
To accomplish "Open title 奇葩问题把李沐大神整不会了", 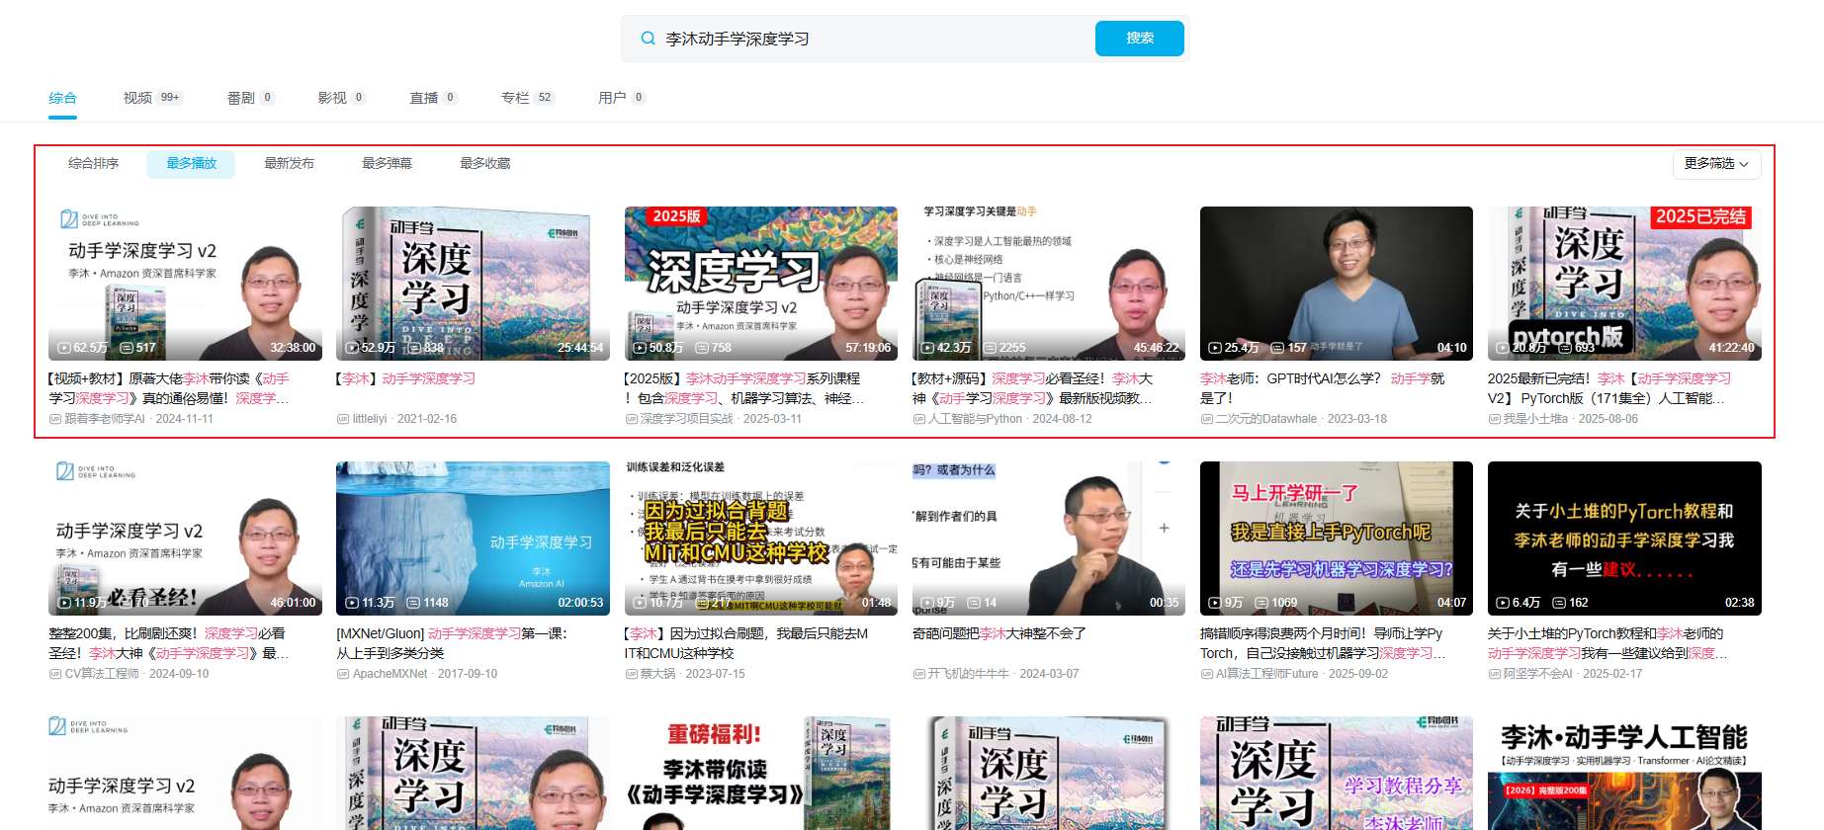I will point(999,633).
